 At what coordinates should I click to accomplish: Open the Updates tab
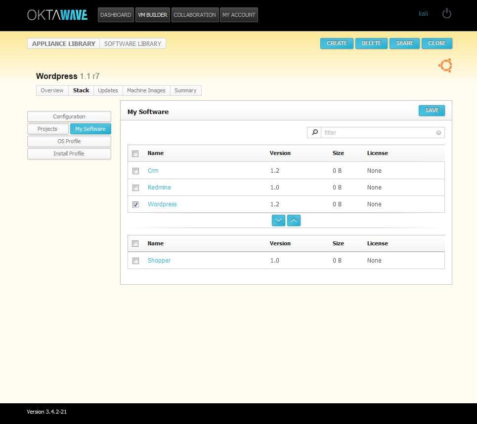[x=108, y=90]
